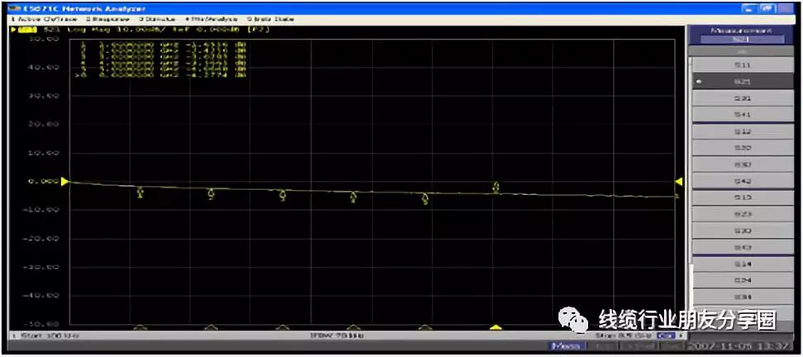
Task: Click the E5071C Network Analyzer title bar icon
Action: point(12,9)
